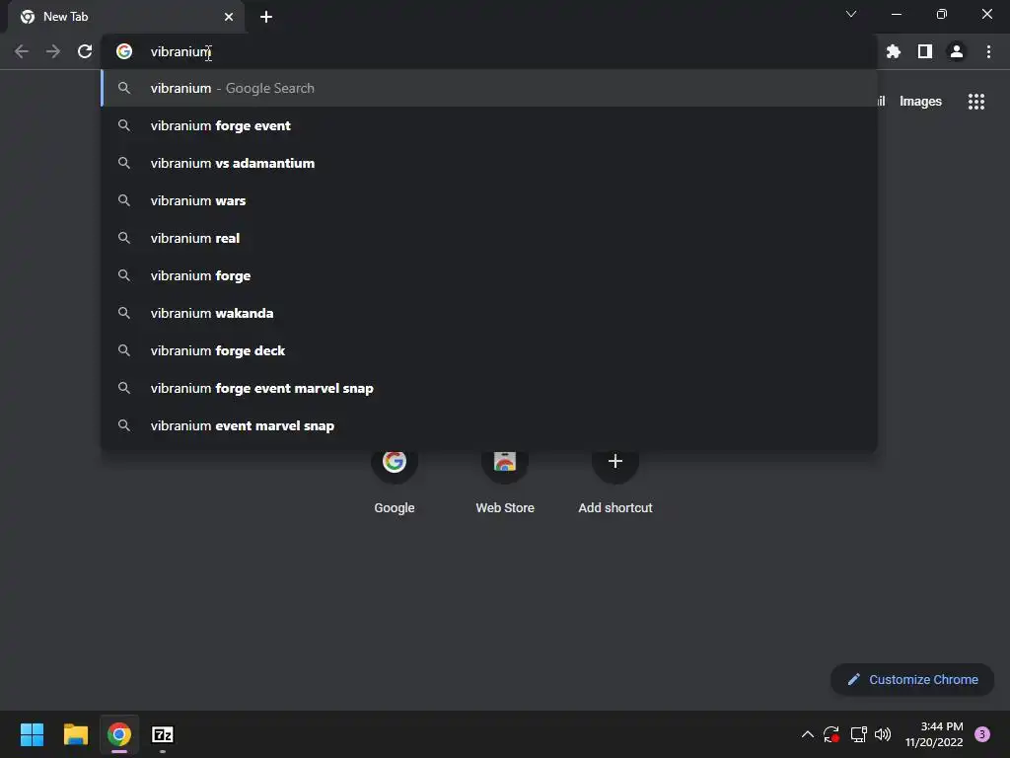Open 7-Zip from the taskbar
The height and width of the screenshot is (758, 1010).
[x=163, y=734]
